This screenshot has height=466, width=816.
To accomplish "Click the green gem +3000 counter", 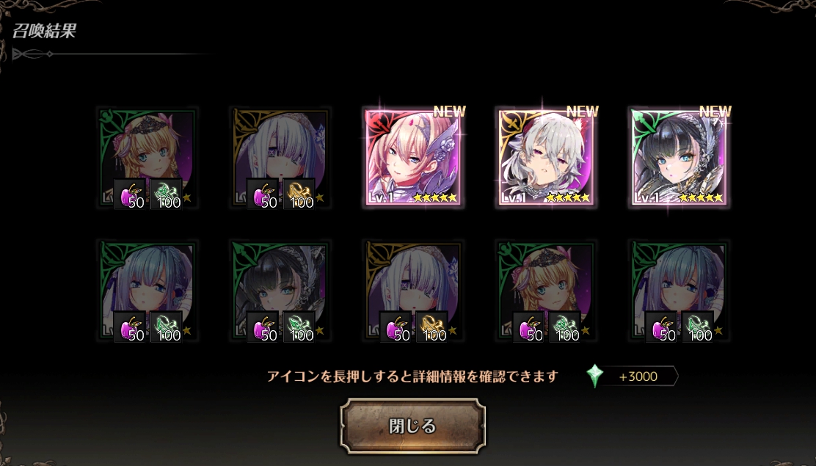I will tap(632, 376).
